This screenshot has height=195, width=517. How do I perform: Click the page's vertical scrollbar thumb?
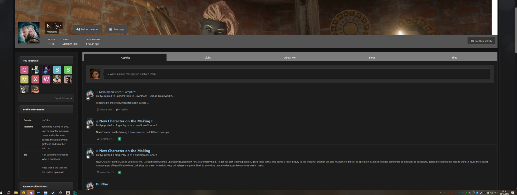(516, 30)
